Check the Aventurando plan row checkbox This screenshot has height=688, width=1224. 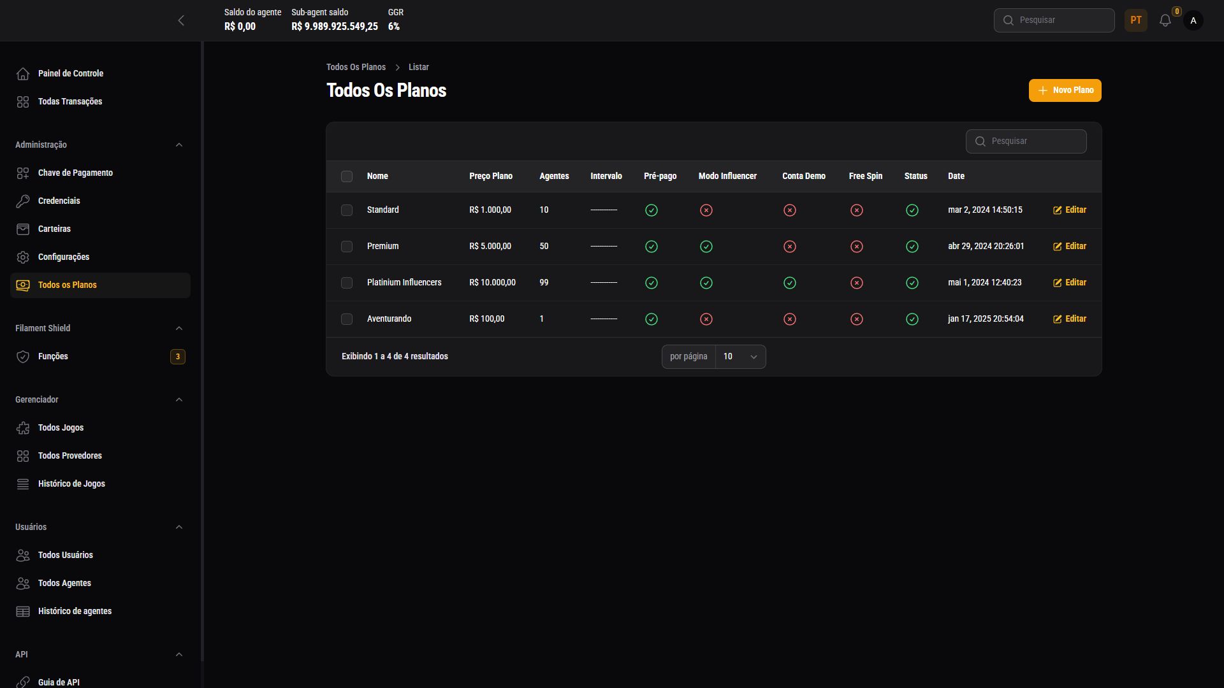click(x=347, y=319)
